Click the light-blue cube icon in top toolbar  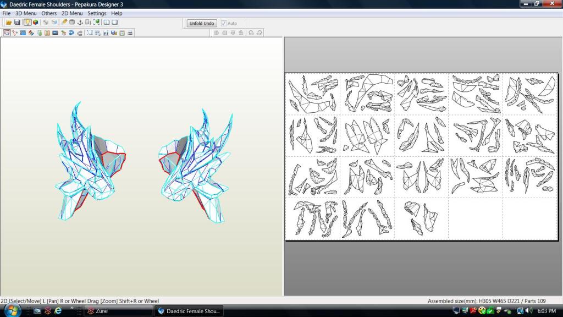point(54,22)
